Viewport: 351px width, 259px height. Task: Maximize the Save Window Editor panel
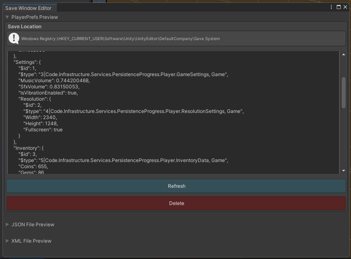click(338, 7)
